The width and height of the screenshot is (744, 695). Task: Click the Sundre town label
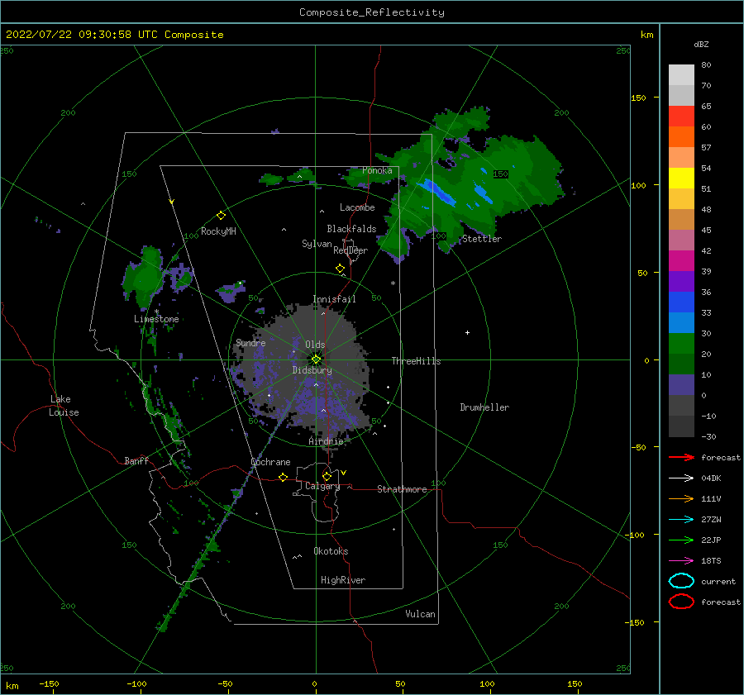(250, 342)
